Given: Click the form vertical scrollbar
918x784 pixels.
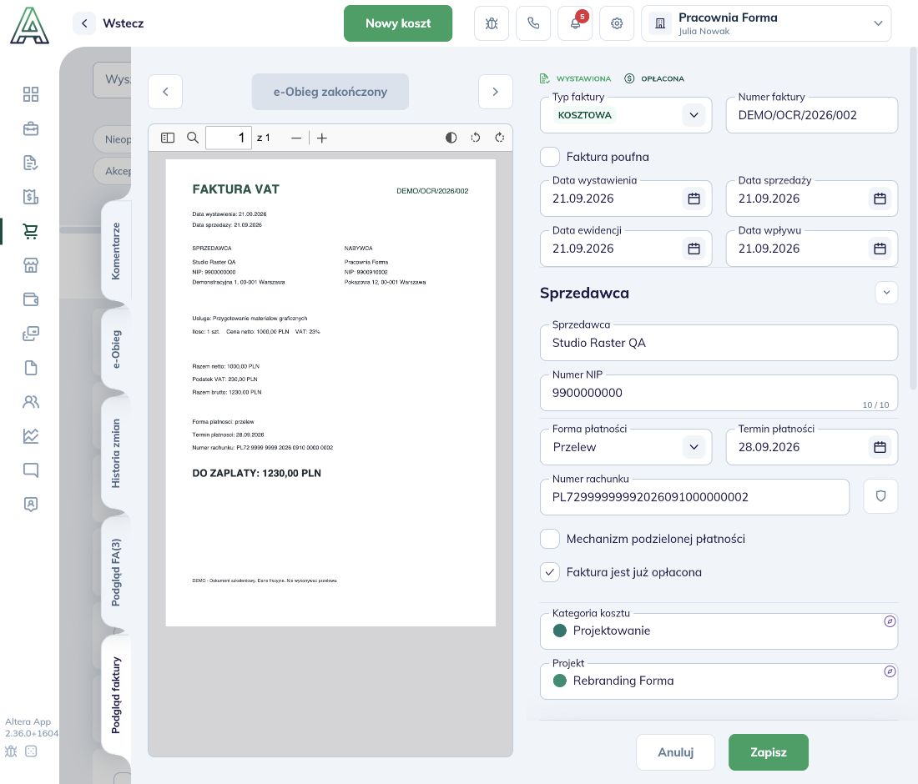Looking at the screenshot, I should click(x=913, y=219).
